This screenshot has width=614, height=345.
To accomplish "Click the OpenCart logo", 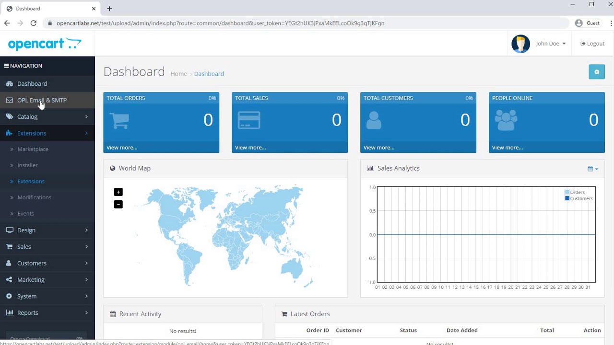I will pyautogui.click(x=45, y=44).
